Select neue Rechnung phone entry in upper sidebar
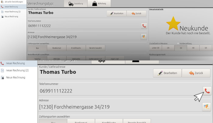 [13, 7]
